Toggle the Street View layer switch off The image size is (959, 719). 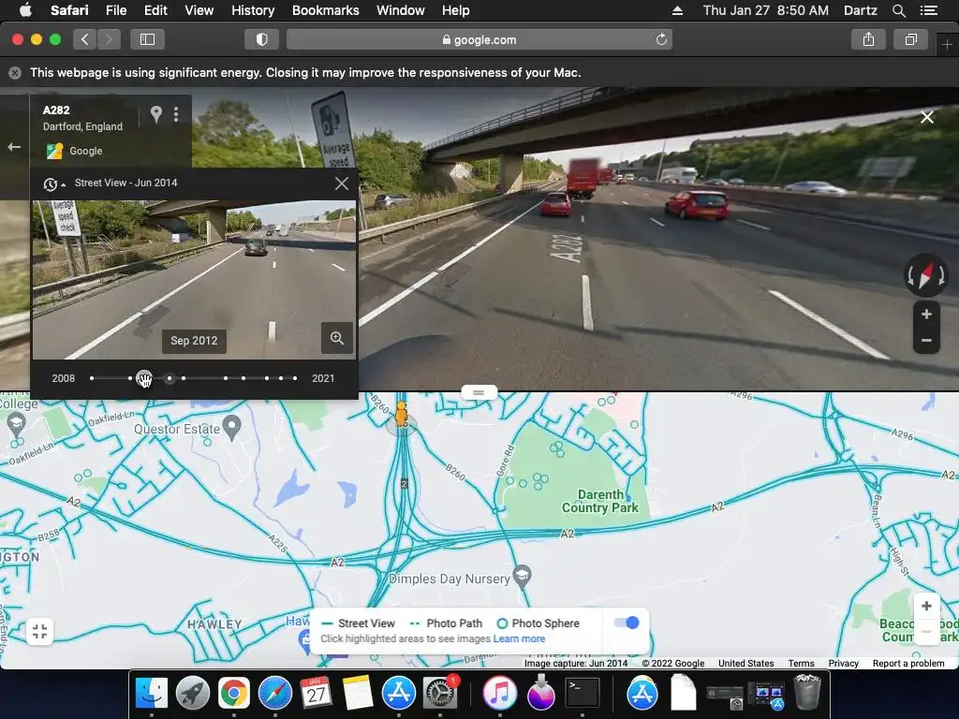pos(627,623)
